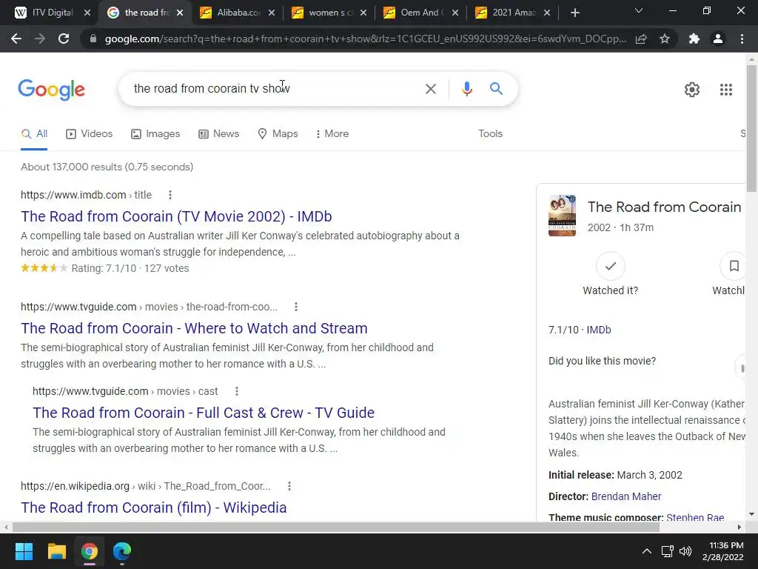Open File Explorer from the taskbar
Screen dimensions: 758x569
pyautogui.click(x=56, y=551)
